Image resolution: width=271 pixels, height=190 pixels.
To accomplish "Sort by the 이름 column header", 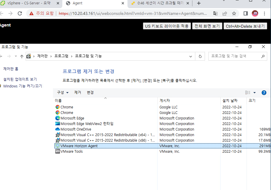I will tap(106, 101).
